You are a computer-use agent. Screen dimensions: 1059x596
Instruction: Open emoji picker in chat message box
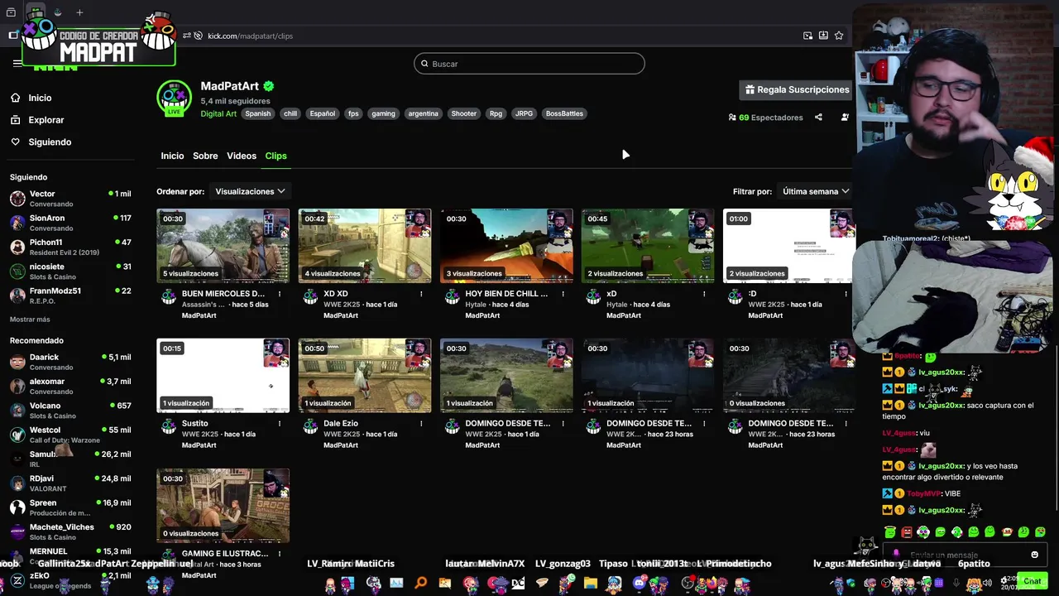[x=1034, y=555]
